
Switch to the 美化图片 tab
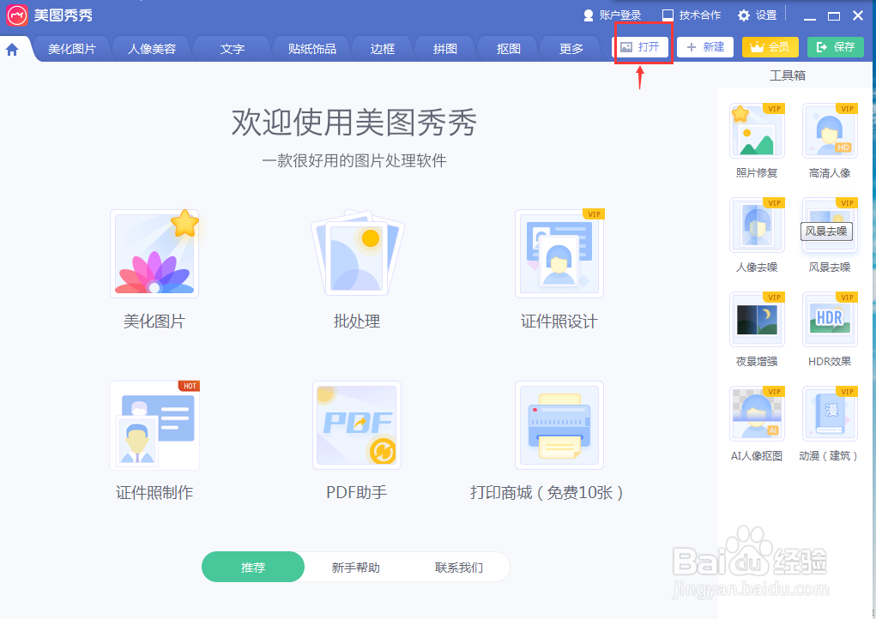[x=72, y=49]
